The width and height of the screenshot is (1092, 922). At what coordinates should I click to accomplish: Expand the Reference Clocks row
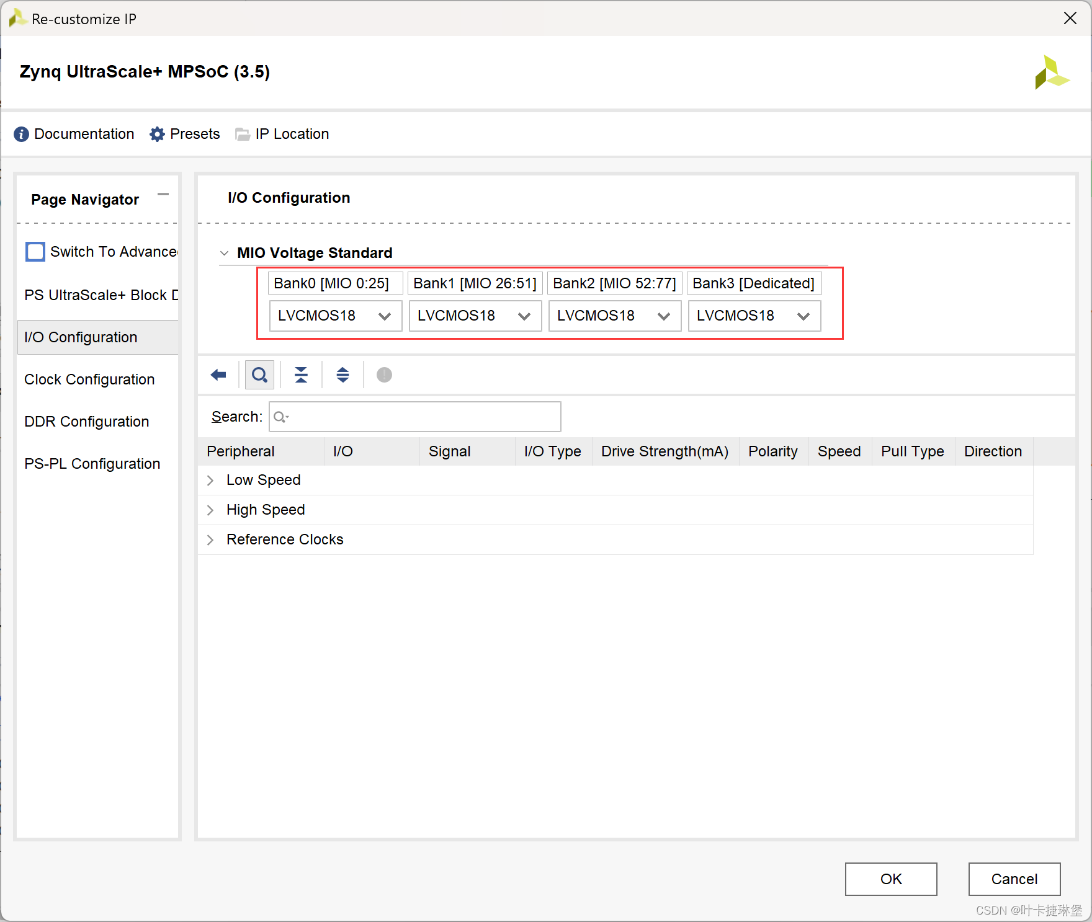[210, 540]
